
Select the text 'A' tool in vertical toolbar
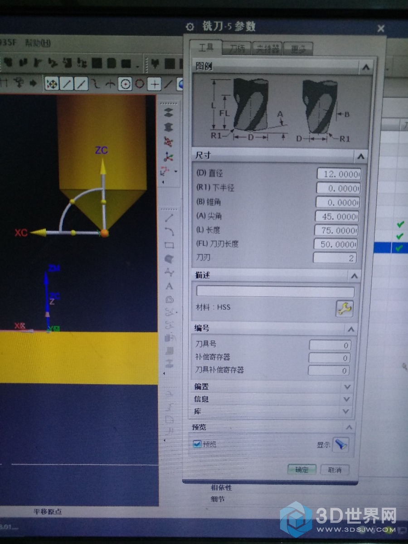pos(170,286)
